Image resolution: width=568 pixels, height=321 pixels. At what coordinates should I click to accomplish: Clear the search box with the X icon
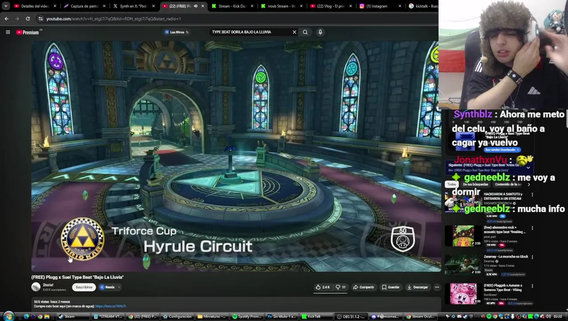pos(294,32)
